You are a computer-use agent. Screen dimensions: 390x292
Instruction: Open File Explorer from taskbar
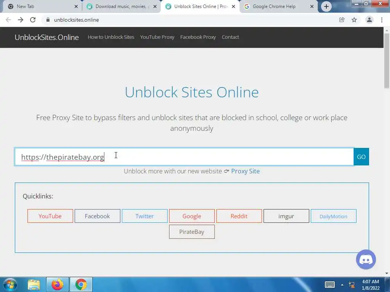pos(34,285)
